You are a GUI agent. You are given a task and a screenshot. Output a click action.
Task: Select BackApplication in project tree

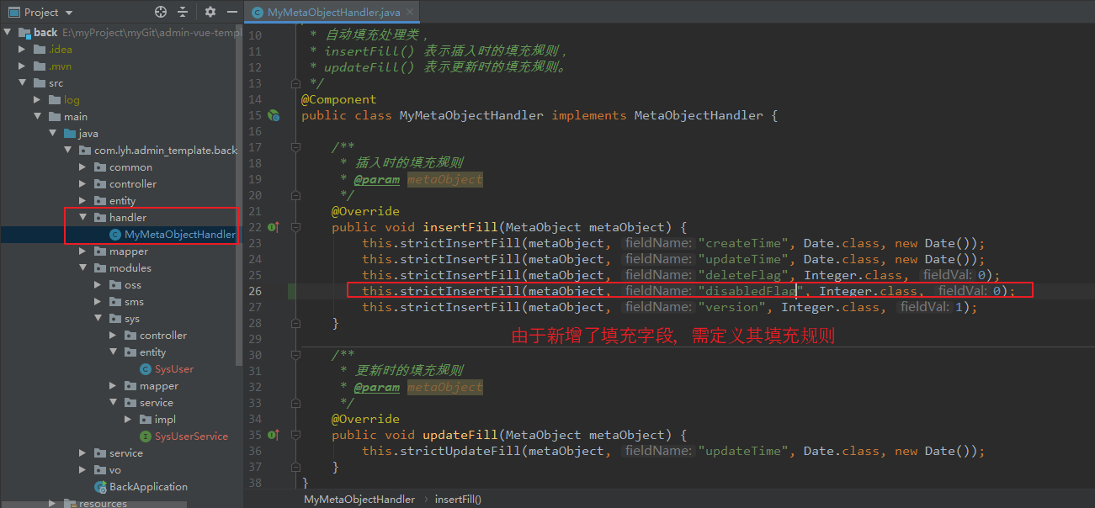coord(148,487)
